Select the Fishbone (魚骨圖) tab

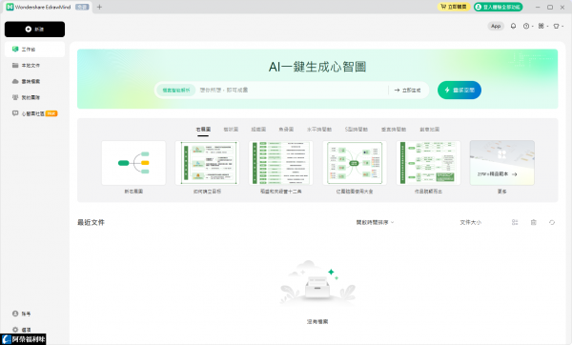click(286, 130)
